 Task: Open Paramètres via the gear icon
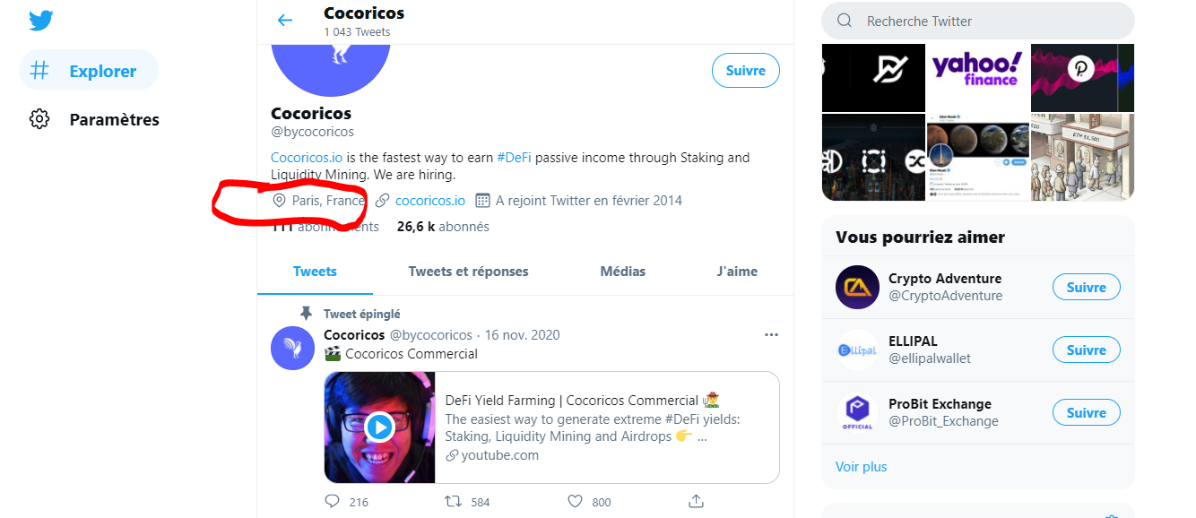pos(39,118)
